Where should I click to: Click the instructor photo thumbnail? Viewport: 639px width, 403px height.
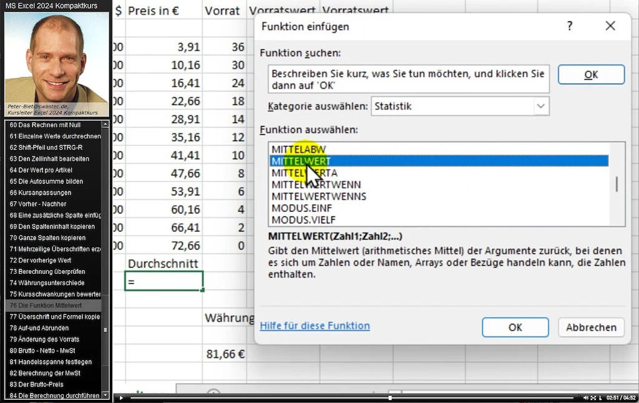[57, 64]
